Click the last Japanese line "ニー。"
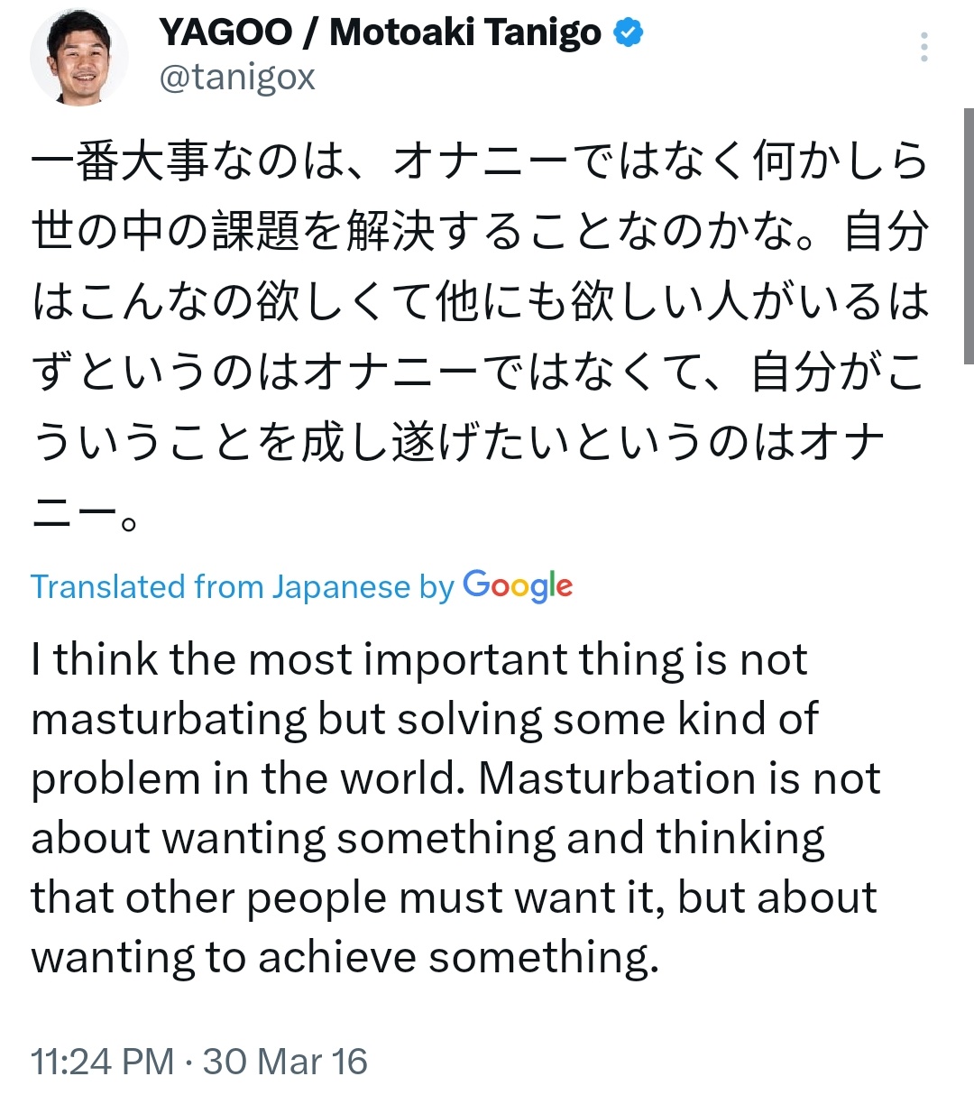 [85, 513]
